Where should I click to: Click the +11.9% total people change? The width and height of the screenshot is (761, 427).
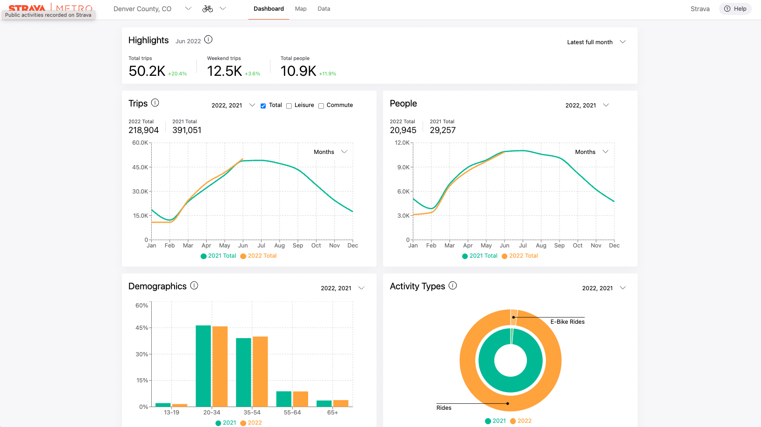(328, 74)
